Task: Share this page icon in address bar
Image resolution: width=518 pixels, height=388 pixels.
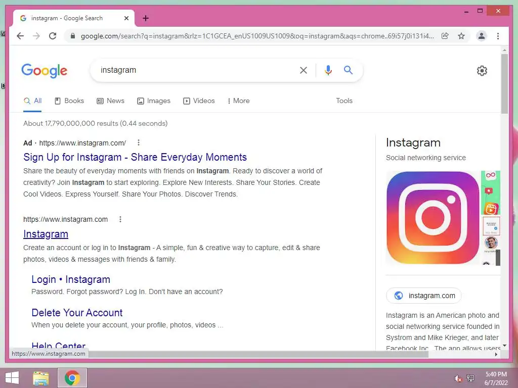Action: 445,36
